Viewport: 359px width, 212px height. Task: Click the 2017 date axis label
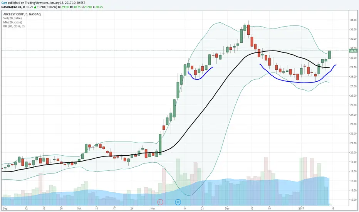[x=301, y=209]
